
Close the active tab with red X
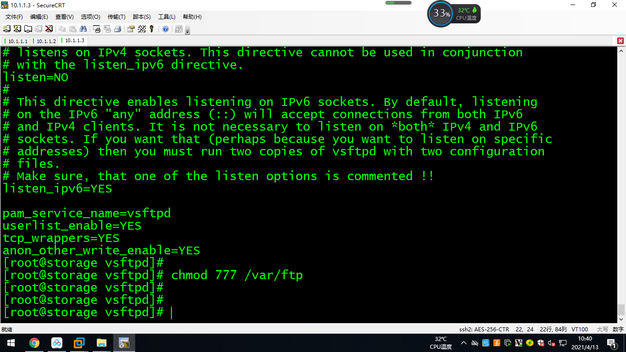(621, 41)
